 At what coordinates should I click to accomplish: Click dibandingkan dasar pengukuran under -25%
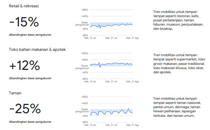(x=30, y=122)
